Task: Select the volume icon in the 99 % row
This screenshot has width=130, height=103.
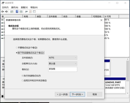Action: pos(2,20)
